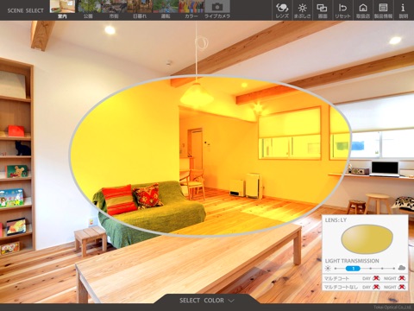Expand the SELECT COLOR panel
The width and height of the screenshot is (414, 311).
tap(207, 300)
